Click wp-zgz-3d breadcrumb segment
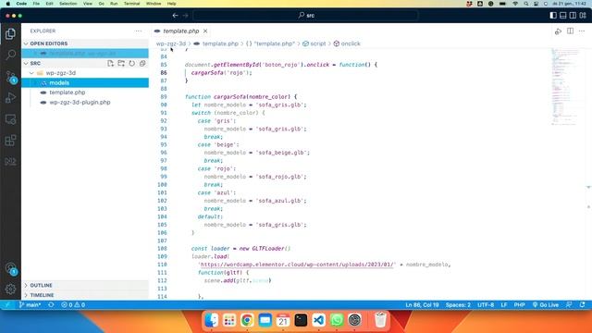 coord(171,43)
